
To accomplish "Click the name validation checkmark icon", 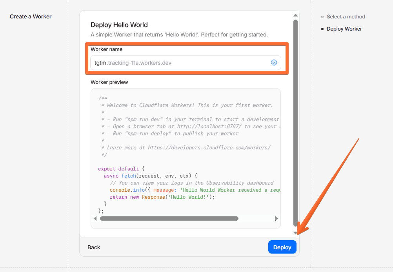I will point(274,63).
